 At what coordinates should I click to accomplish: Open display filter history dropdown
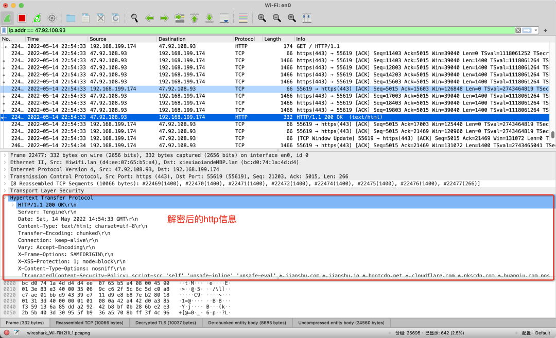[536, 30]
